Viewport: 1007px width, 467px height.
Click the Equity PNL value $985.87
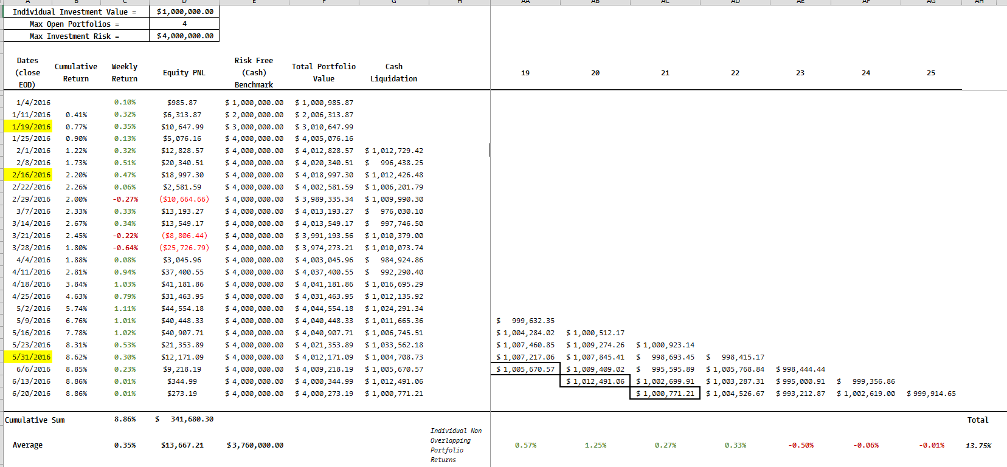[182, 103]
